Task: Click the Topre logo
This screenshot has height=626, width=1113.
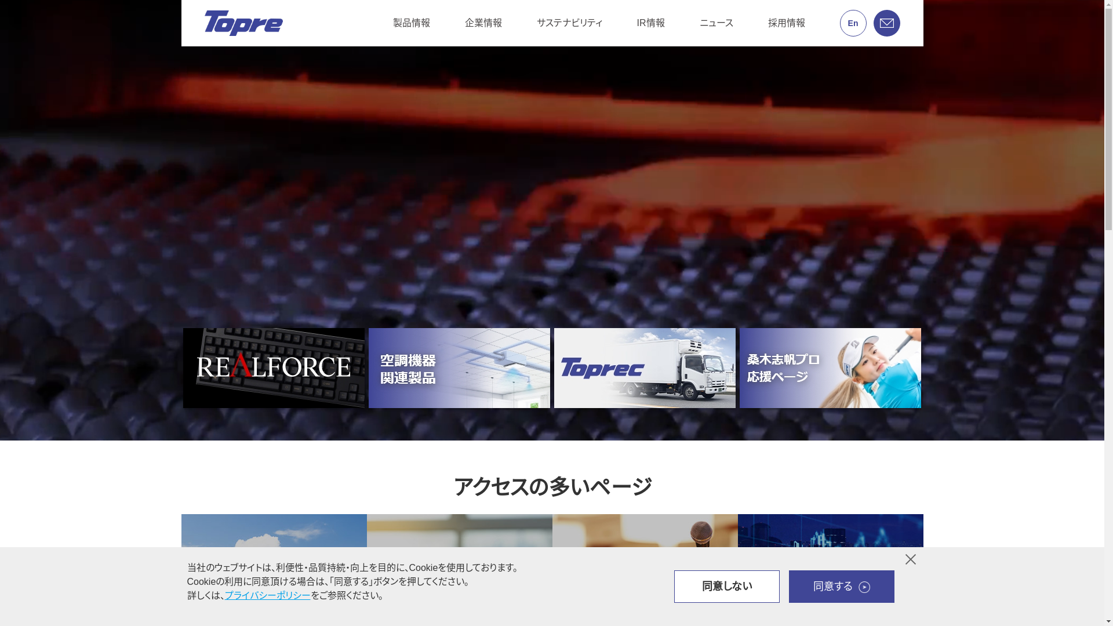Action: coord(243,23)
